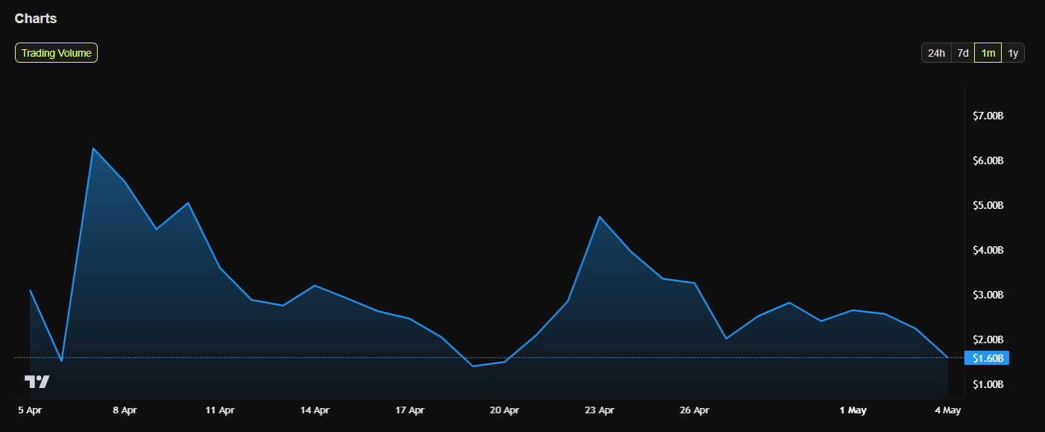Click the TradingView watermark logo

35,381
